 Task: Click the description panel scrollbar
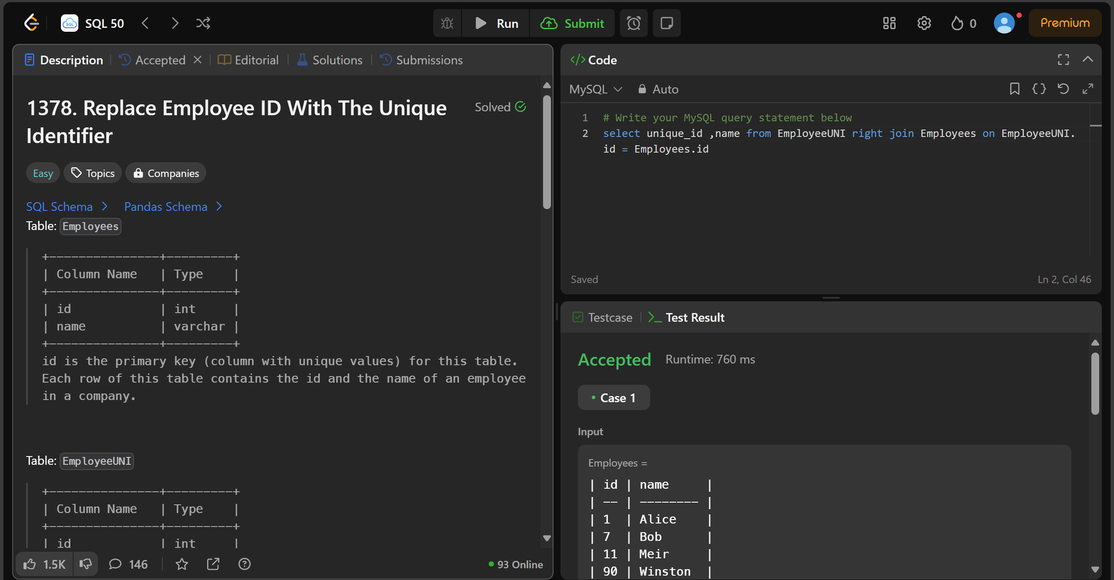[547, 152]
